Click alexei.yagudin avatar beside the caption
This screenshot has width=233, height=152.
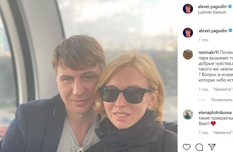click(188, 33)
